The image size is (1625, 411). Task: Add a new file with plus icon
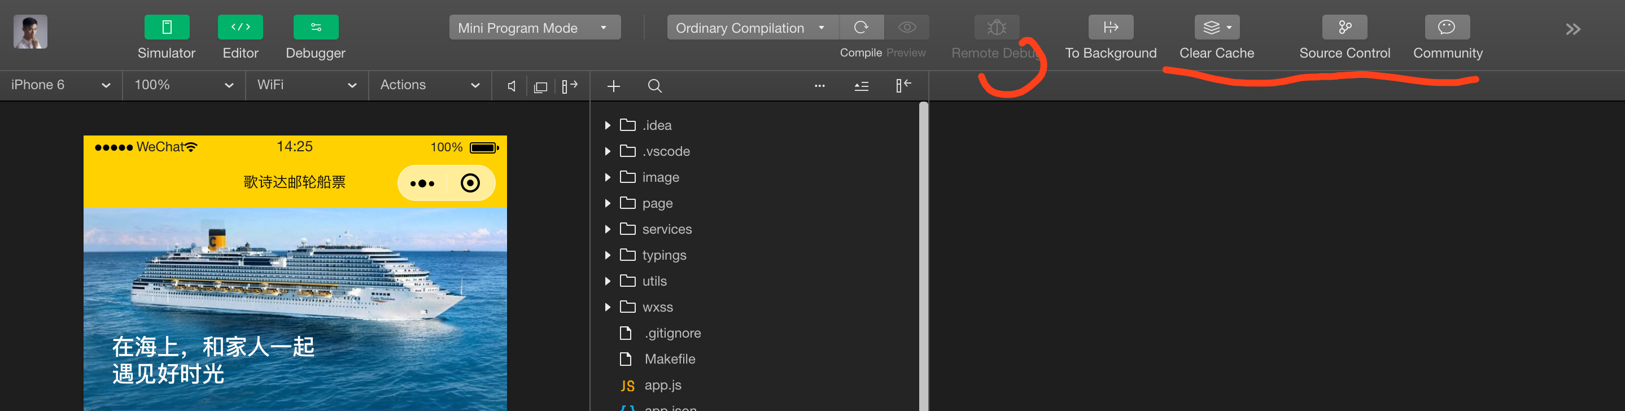click(x=613, y=86)
